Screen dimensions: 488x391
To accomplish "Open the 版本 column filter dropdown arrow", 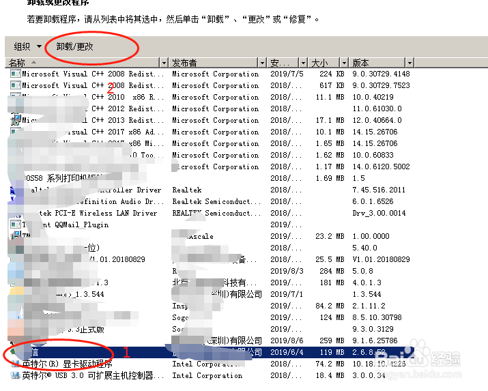I will tap(410, 63).
